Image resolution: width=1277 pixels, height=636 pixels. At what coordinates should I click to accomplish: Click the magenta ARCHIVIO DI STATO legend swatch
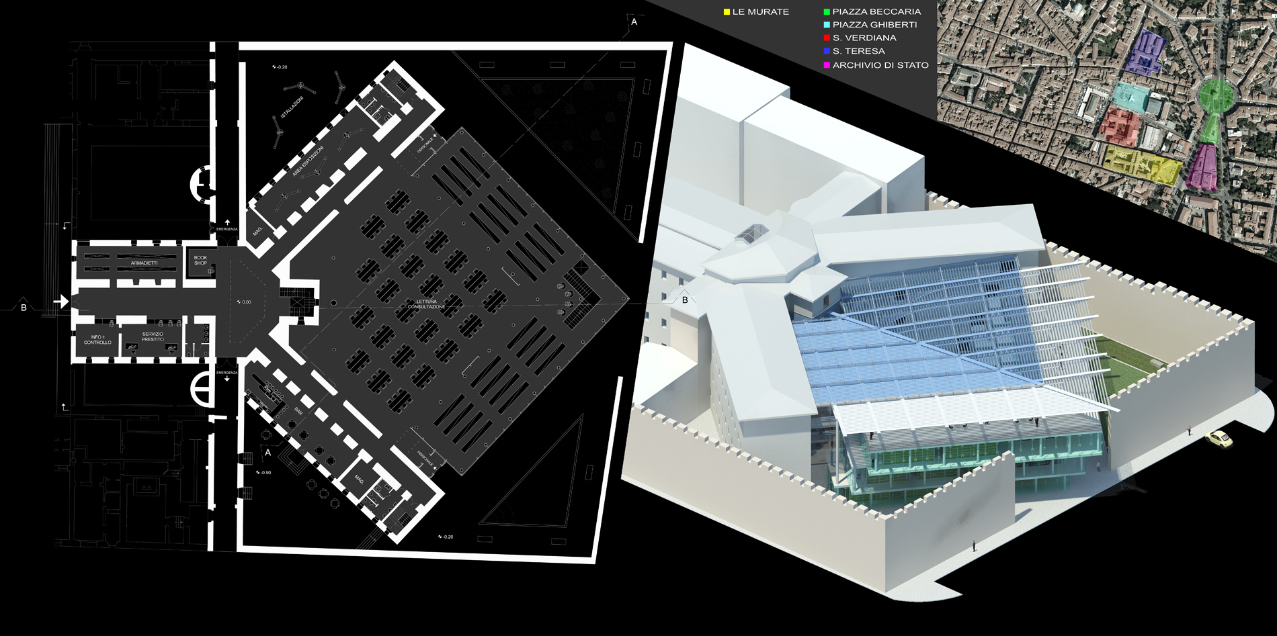coord(827,65)
